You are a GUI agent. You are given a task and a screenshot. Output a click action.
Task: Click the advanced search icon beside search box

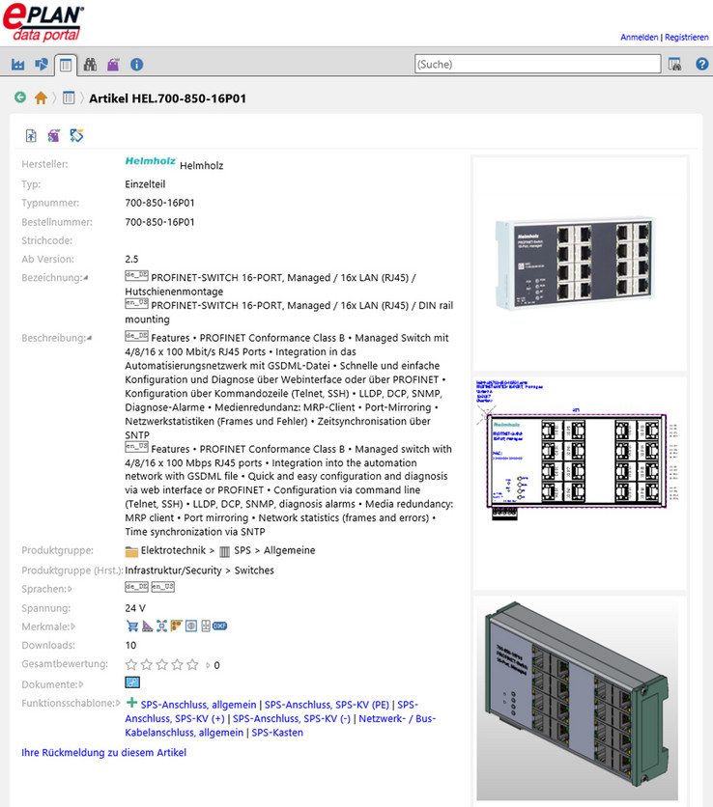(674, 64)
